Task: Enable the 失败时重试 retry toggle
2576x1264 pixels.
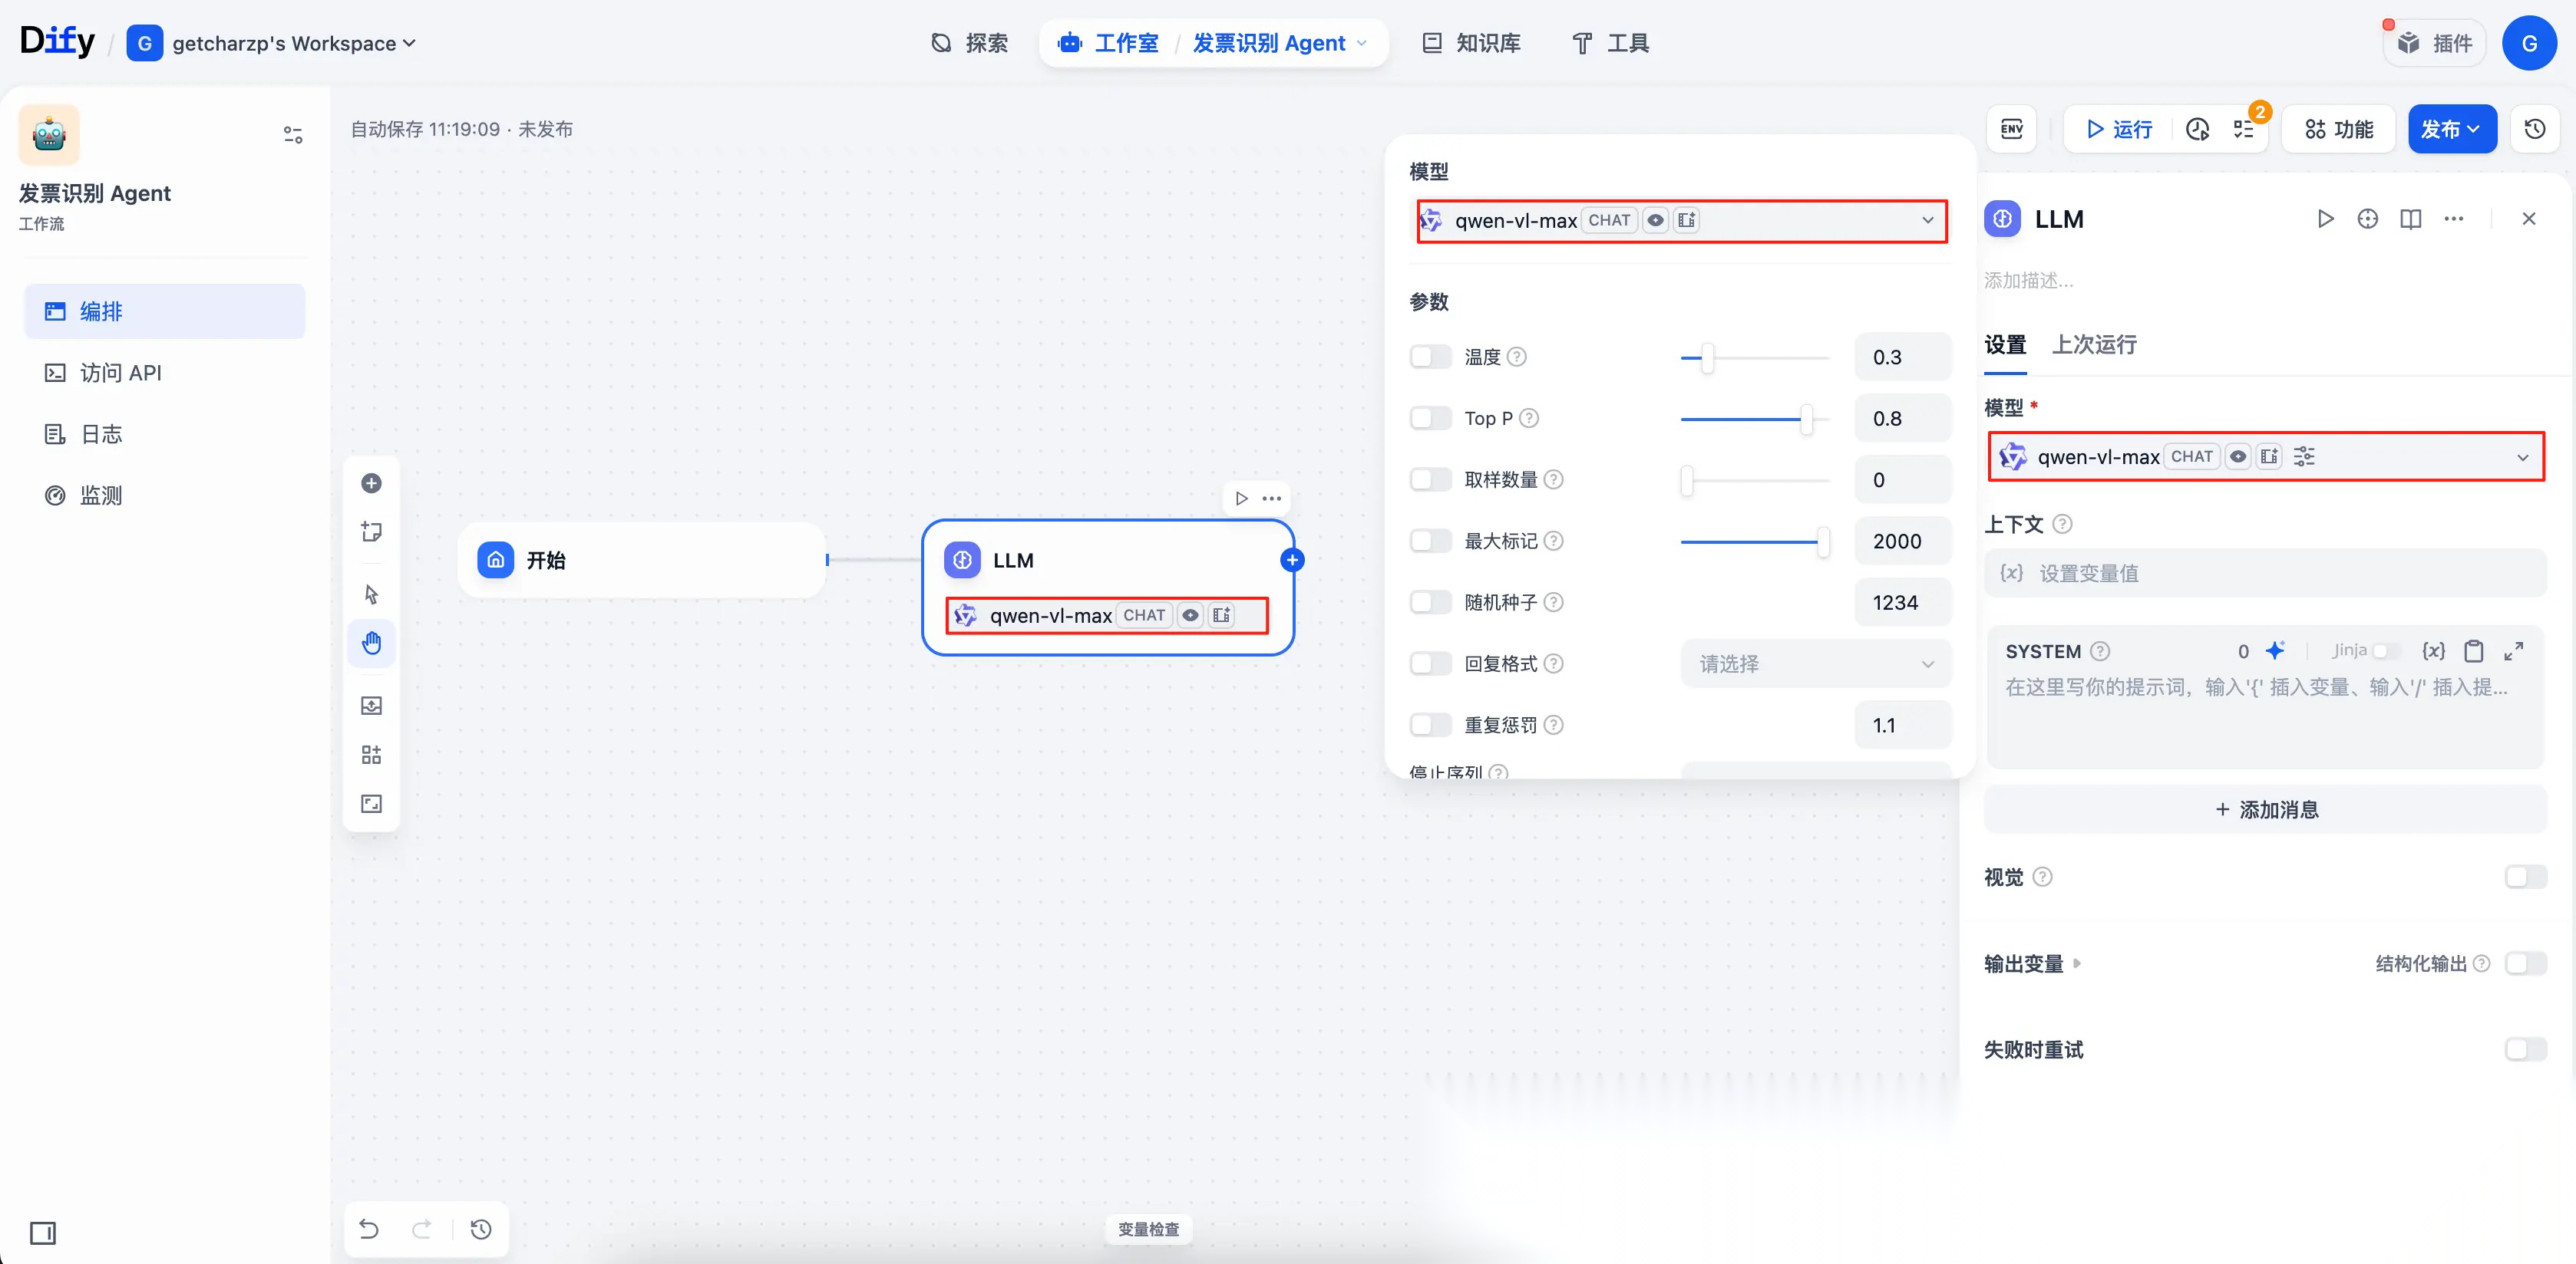Action: [2525, 1049]
